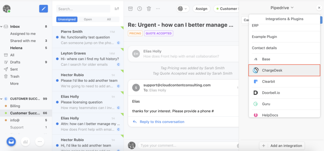Open Example Plugin entry
Screen dimensions: 324x151
click(x=284, y=37)
